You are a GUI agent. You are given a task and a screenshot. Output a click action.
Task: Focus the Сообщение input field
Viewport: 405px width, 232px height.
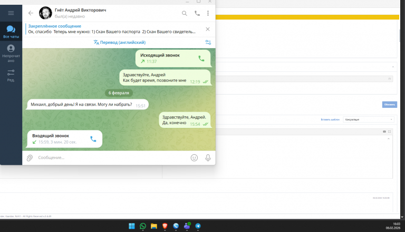112,157
